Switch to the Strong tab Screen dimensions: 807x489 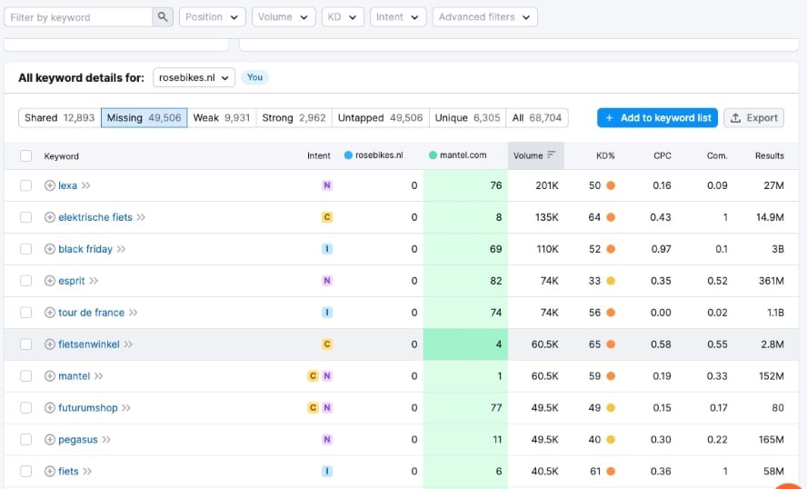tap(294, 118)
